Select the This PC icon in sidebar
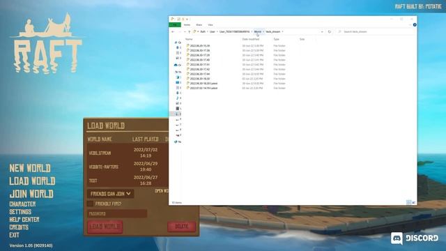This screenshot has width=446, height=251. [176, 72]
